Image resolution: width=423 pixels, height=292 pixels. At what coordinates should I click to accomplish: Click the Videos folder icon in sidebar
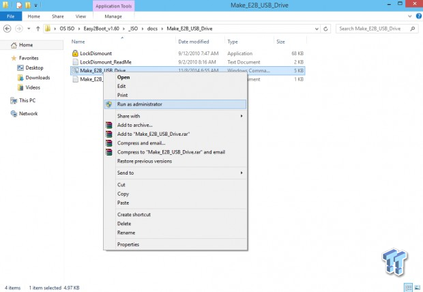[20, 87]
